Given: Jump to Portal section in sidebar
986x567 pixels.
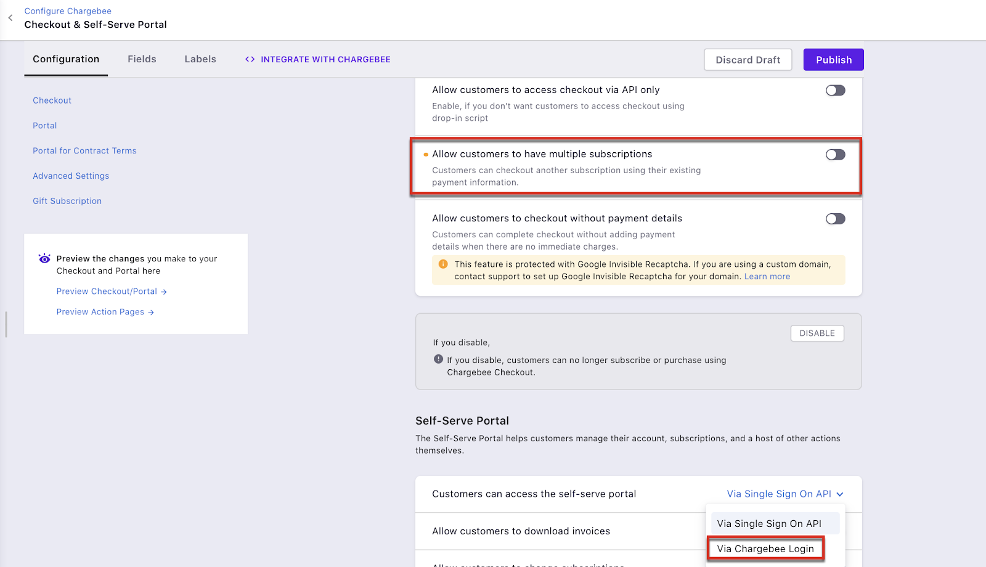Looking at the screenshot, I should click(45, 126).
